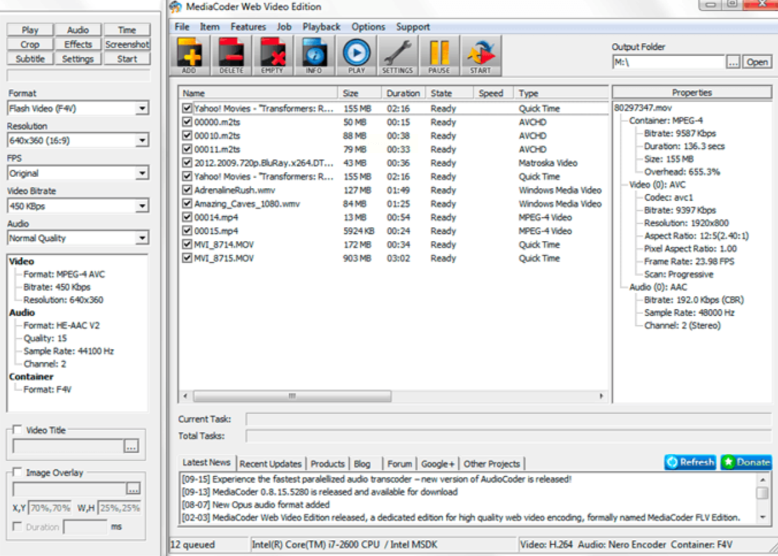Open the Features menu
Screen dimensions: 778x556
point(248,27)
